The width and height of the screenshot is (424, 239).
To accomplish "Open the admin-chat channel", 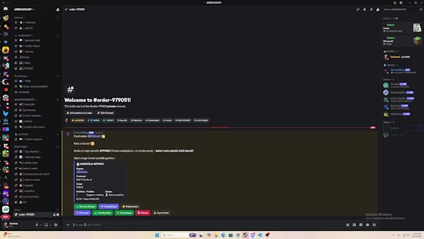I will (x=37, y=163).
